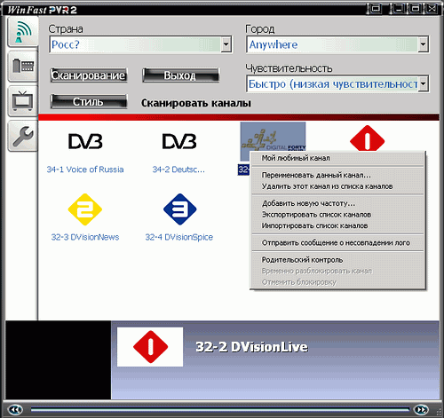
Task: Open the TV viewing sidebar tab
Action: click(23, 100)
